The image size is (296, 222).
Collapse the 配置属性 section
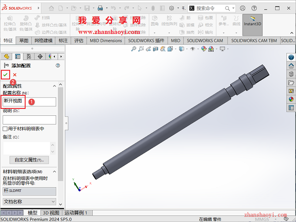coord(55,86)
